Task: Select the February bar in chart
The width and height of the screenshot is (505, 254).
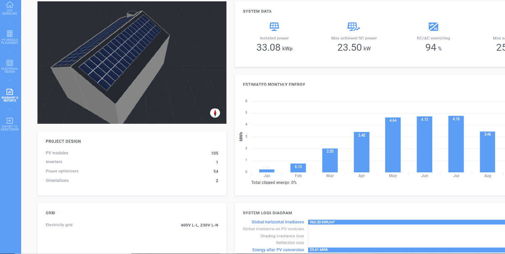Action: (x=298, y=168)
